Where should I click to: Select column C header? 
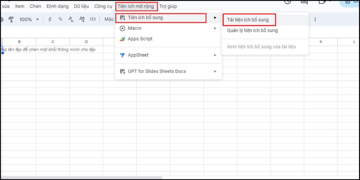click(x=53, y=42)
